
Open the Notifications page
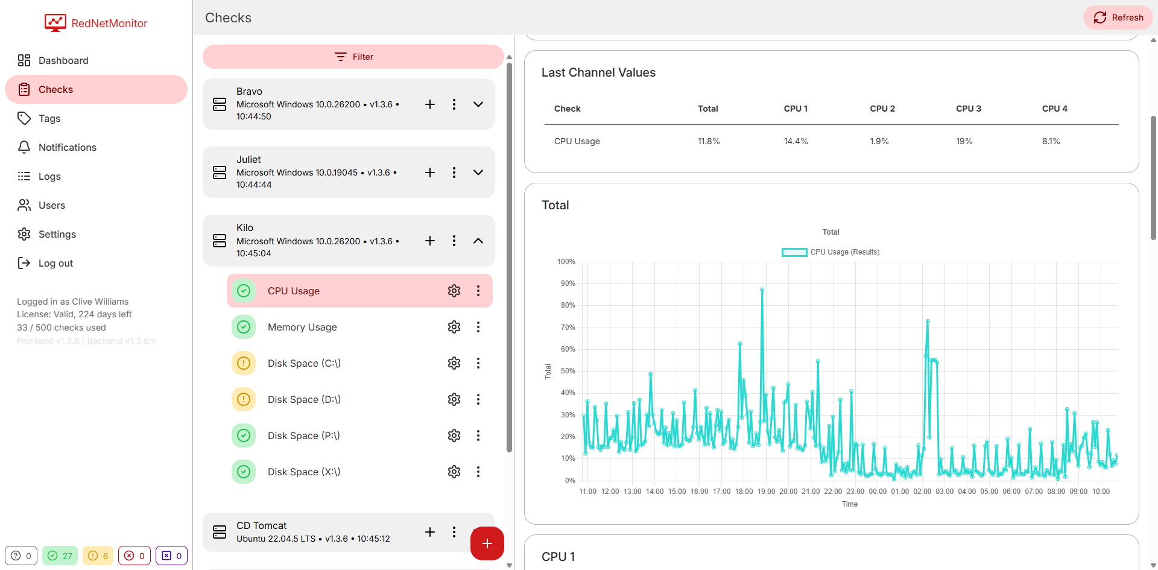96,147
